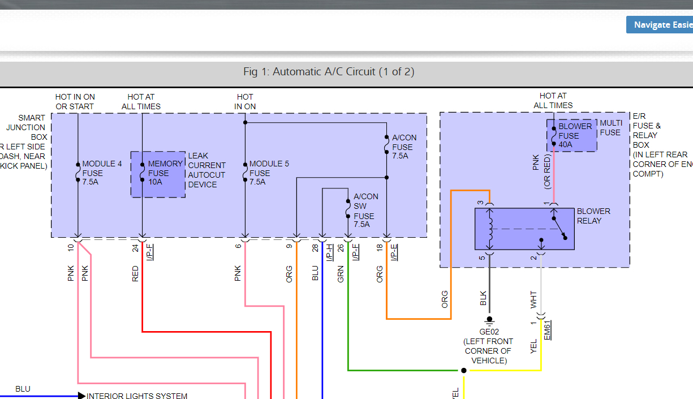Viewport: 693px width, 399px height.
Task: Select the blower relay component
Action: (524, 229)
